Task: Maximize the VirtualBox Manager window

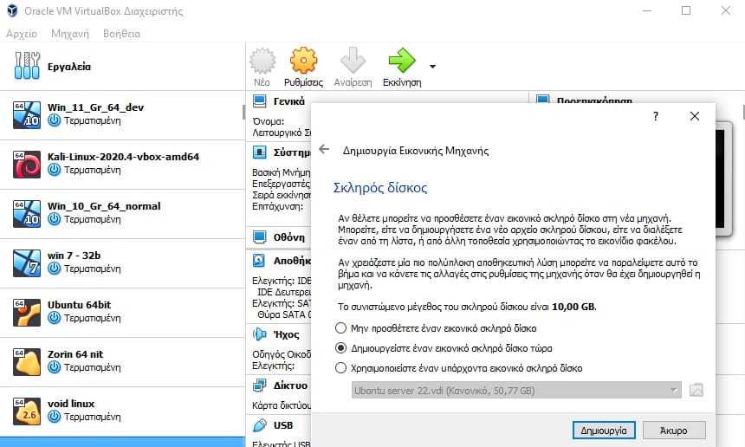Action: pyautogui.click(x=686, y=10)
